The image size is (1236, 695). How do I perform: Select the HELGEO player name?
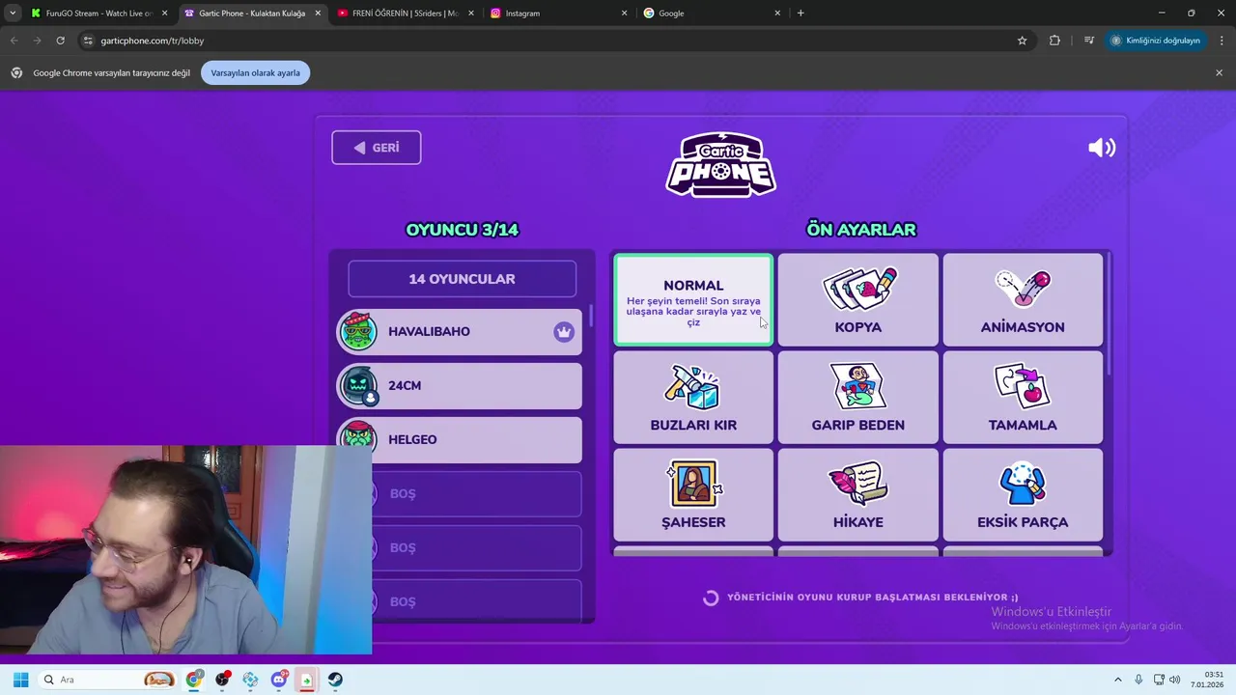(412, 439)
